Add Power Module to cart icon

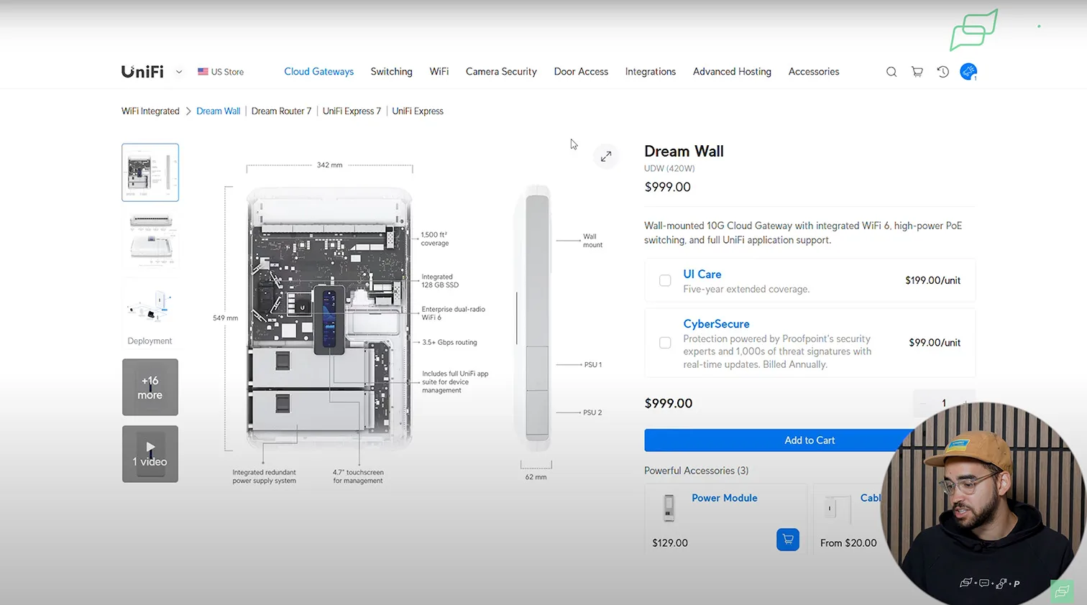(x=788, y=540)
